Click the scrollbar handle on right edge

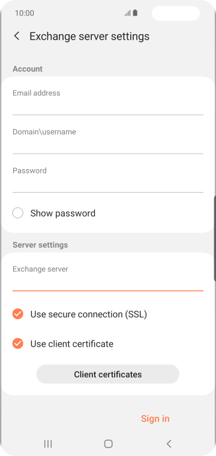[x=215, y=238]
